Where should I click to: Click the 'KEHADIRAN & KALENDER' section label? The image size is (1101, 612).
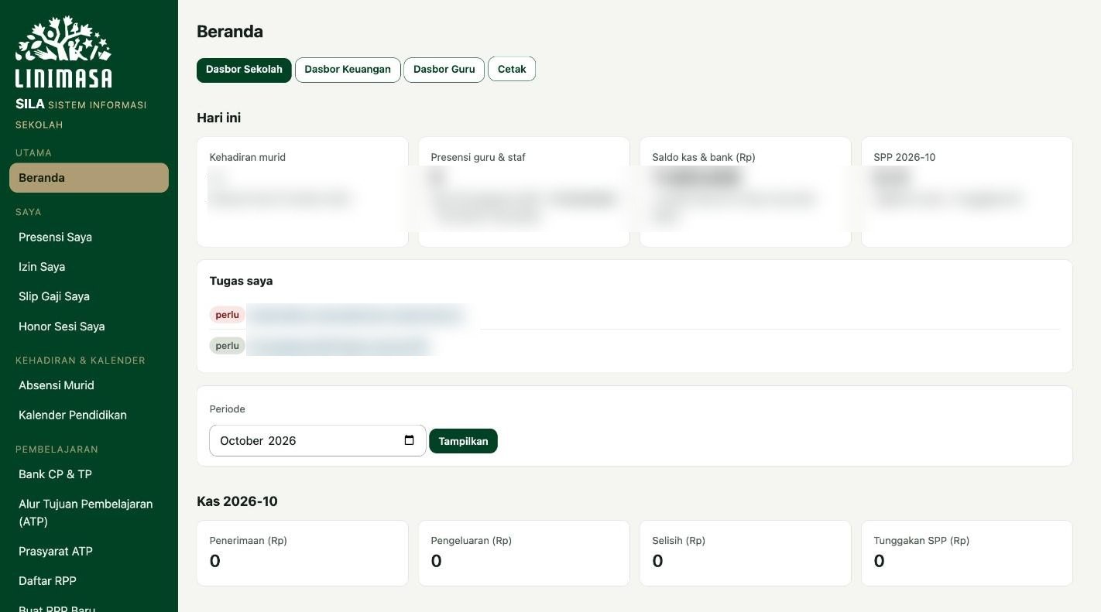(81, 361)
